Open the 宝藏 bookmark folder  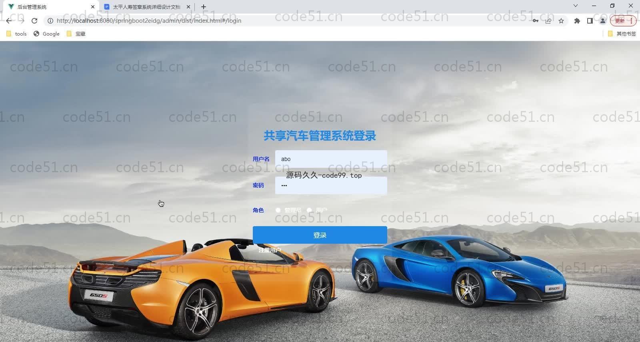click(x=76, y=34)
